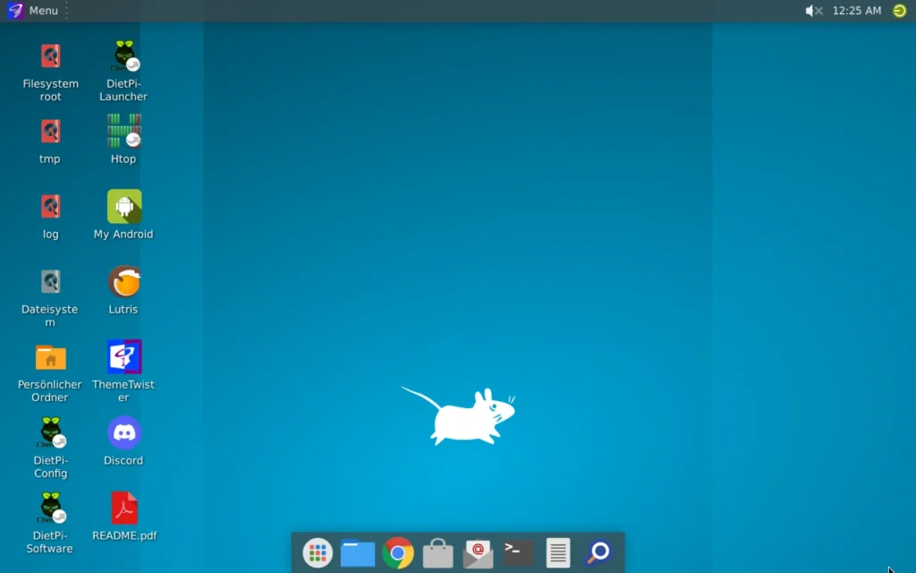Screen dimensions: 916x573
Task: Open the shopping bag software store icon
Action: (438, 553)
